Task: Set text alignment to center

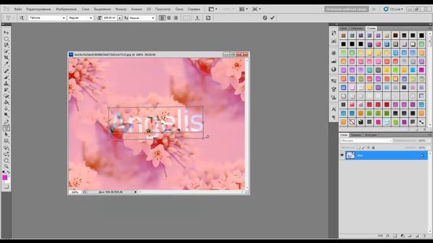Action: pos(169,18)
